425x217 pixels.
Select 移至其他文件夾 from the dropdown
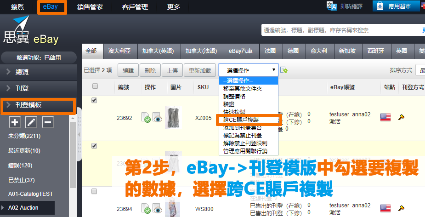[249, 89]
